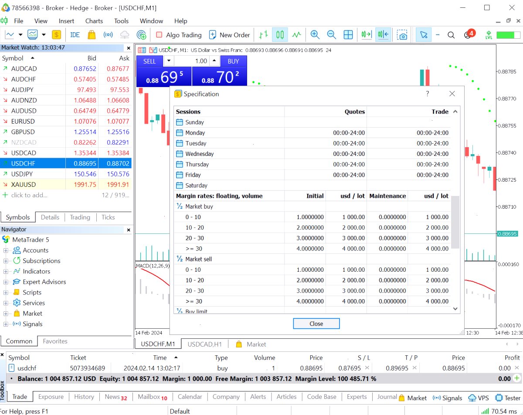The height and width of the screenshot is (415, 523).
Task: Click the search magnifier icon in toolbar
Action: (451, 35)
